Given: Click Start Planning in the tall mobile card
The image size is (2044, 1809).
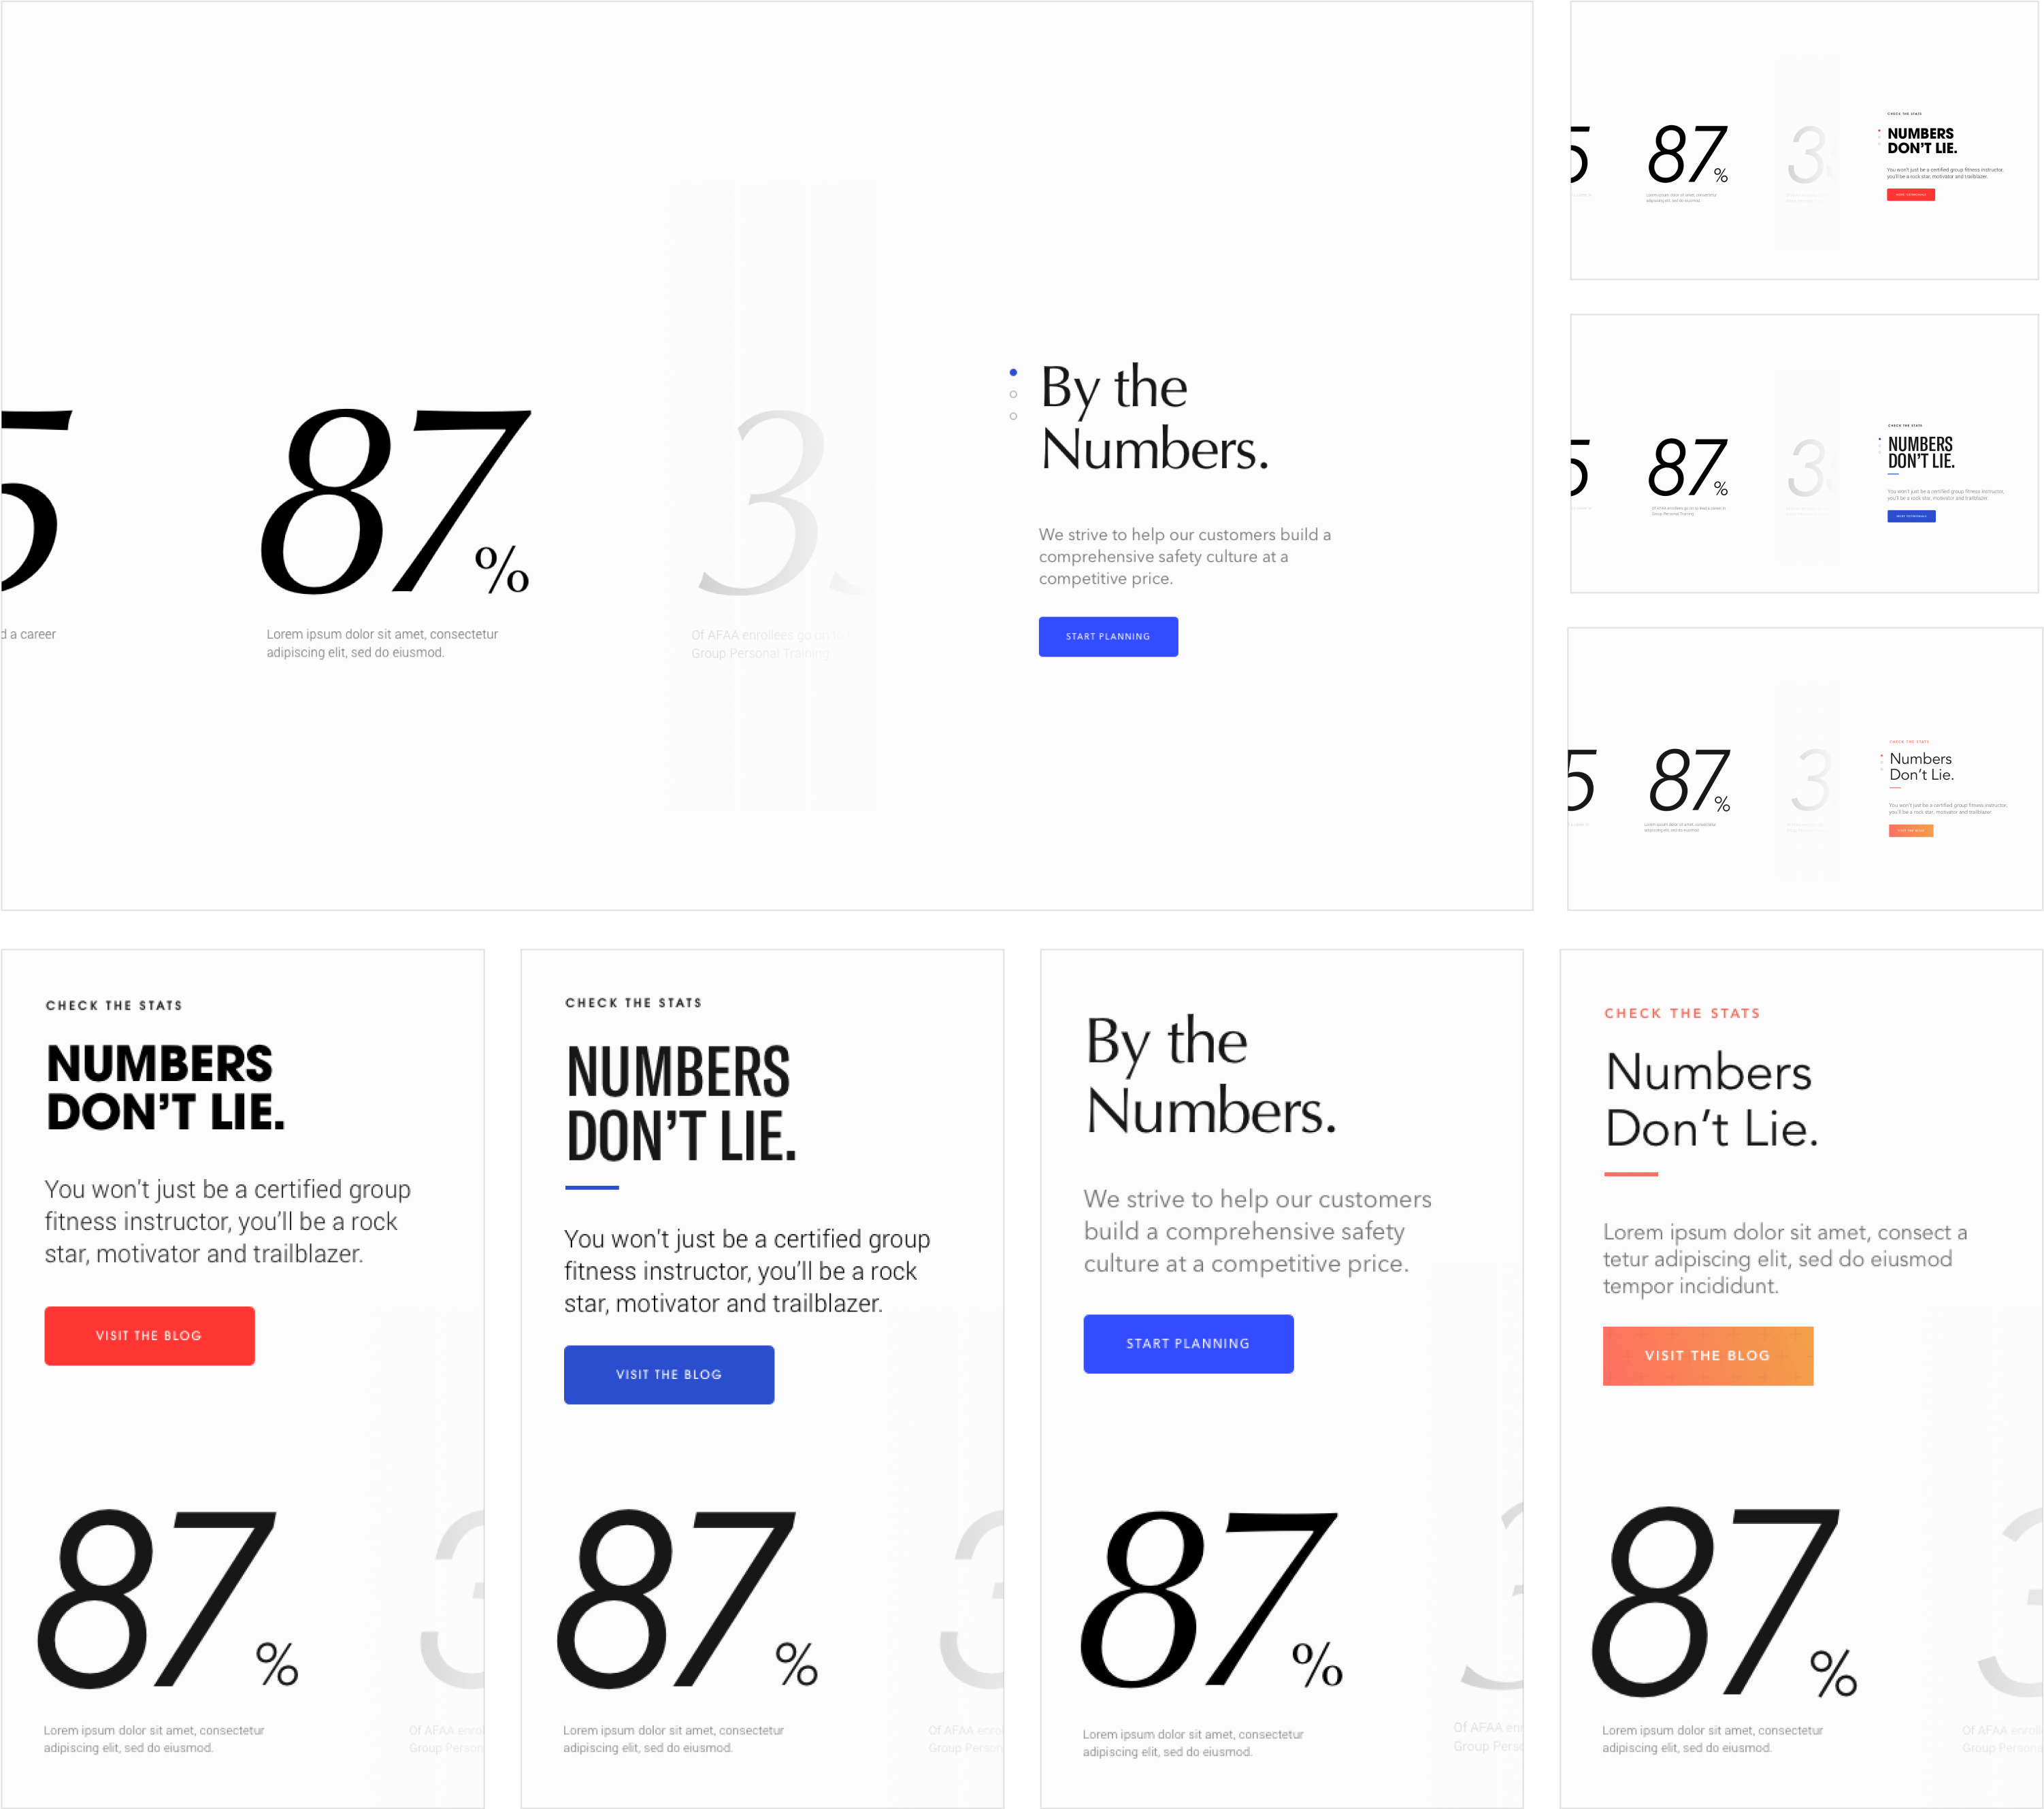Looking at the screenshot, I should [x=1188, y=1343].
